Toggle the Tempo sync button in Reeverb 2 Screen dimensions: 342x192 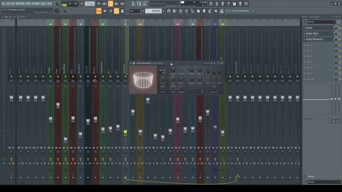pyautogui.click(x=181, y=71)
